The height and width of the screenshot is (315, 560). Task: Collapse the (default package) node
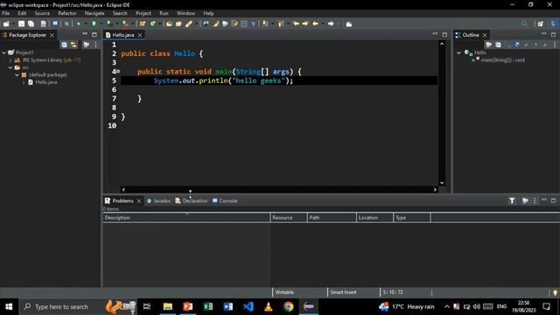point(17,75)
